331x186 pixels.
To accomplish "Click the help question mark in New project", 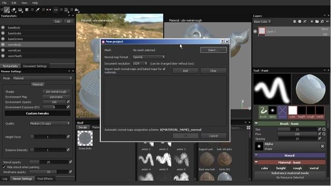I will [222, 41].
